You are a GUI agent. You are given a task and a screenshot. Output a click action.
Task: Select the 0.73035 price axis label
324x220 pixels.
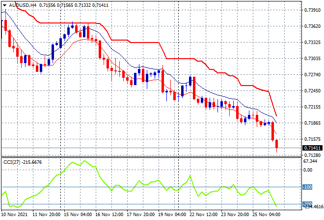point(313,59)
